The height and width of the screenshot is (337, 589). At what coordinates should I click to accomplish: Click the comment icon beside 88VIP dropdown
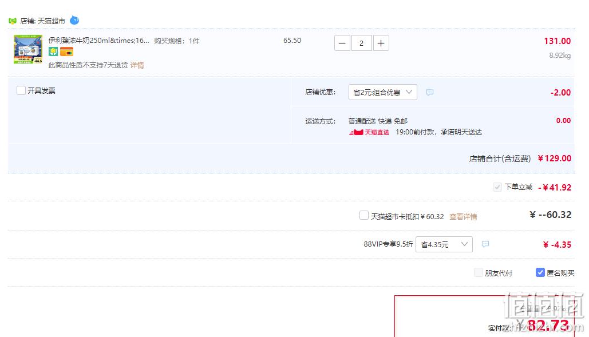(x=485, y=244)
